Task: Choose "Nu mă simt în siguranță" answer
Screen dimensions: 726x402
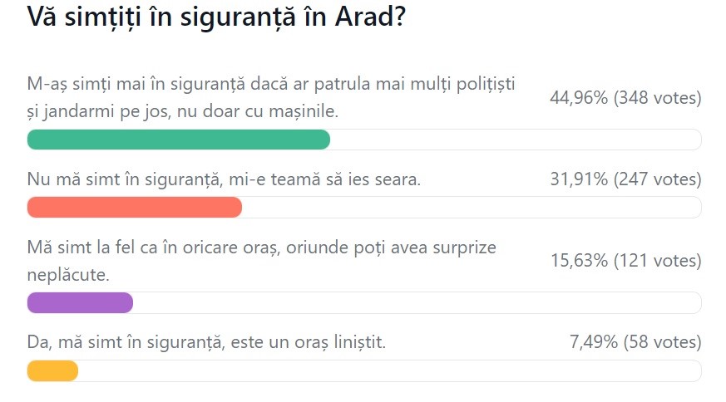Action: click(224, 179)
